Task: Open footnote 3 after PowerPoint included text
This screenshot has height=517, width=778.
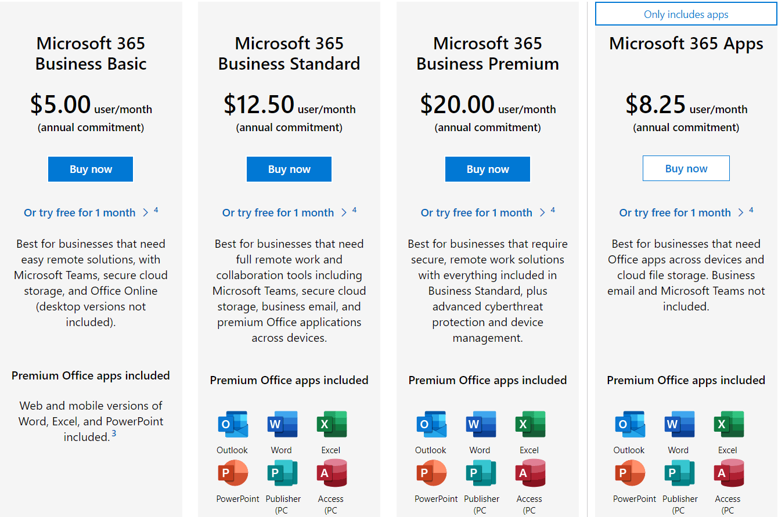Action: pos(114,433)
